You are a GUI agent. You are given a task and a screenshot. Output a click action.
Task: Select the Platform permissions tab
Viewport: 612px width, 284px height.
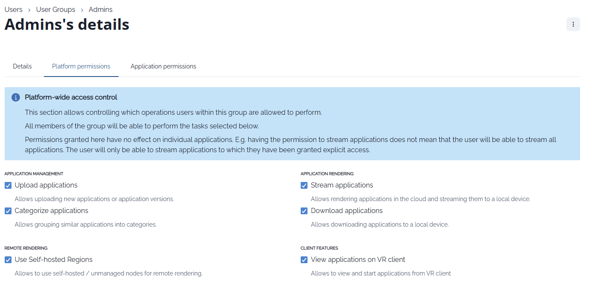(x=81, y=66)
